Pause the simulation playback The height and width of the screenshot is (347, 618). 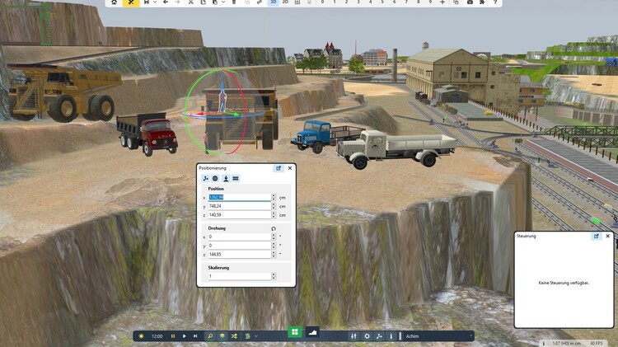point(172,336)
